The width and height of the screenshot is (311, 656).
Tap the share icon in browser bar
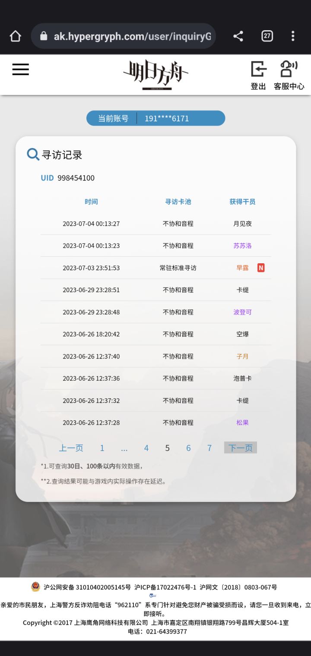pos(238,36)
